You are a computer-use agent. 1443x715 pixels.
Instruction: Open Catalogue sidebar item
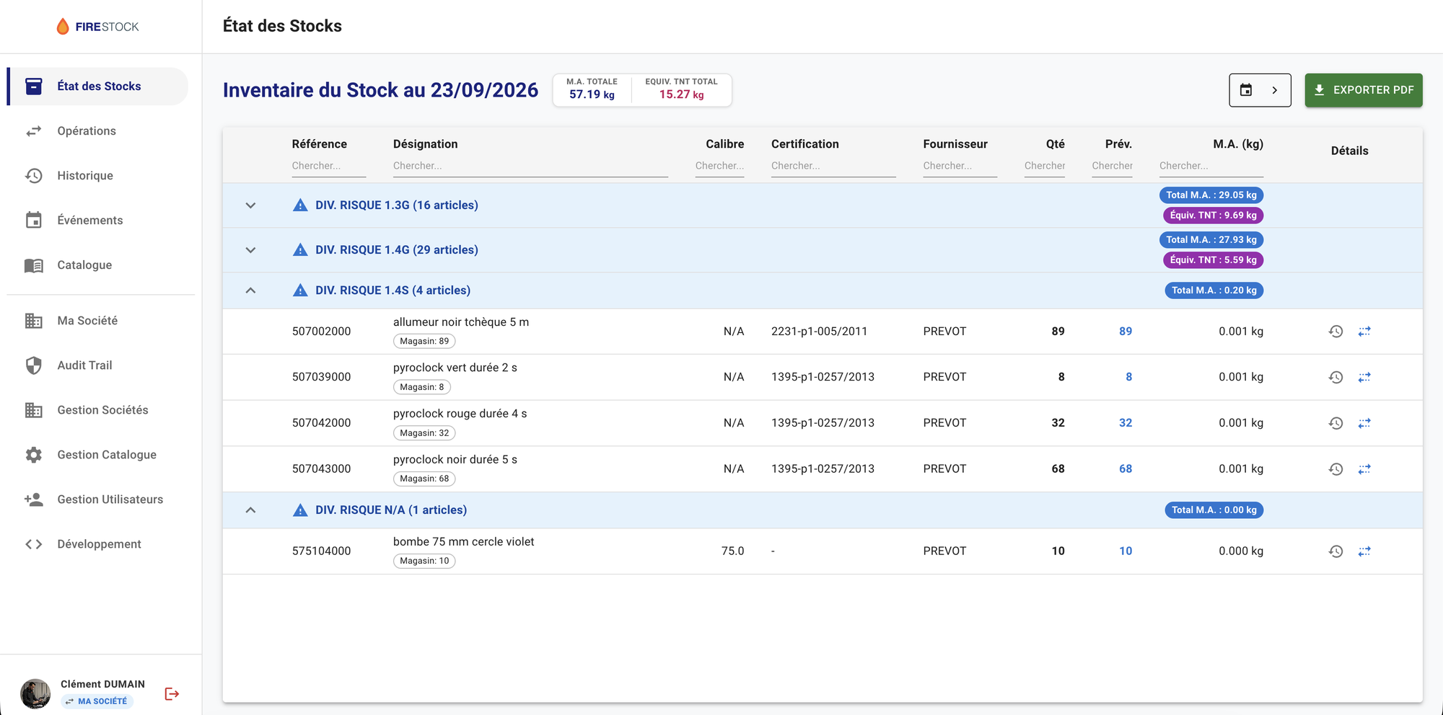[x=98, y=265]
